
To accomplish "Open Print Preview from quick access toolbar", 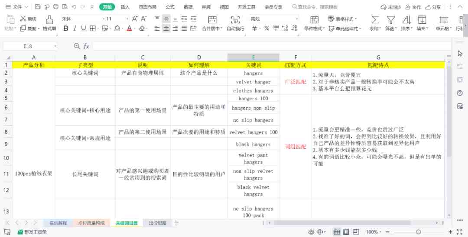I will tap(65, 6).
